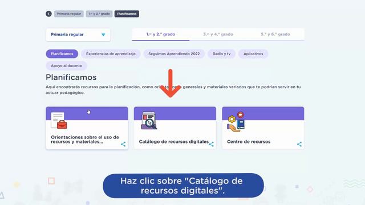Open the Apoyo al docente section

tap(66, 66)
